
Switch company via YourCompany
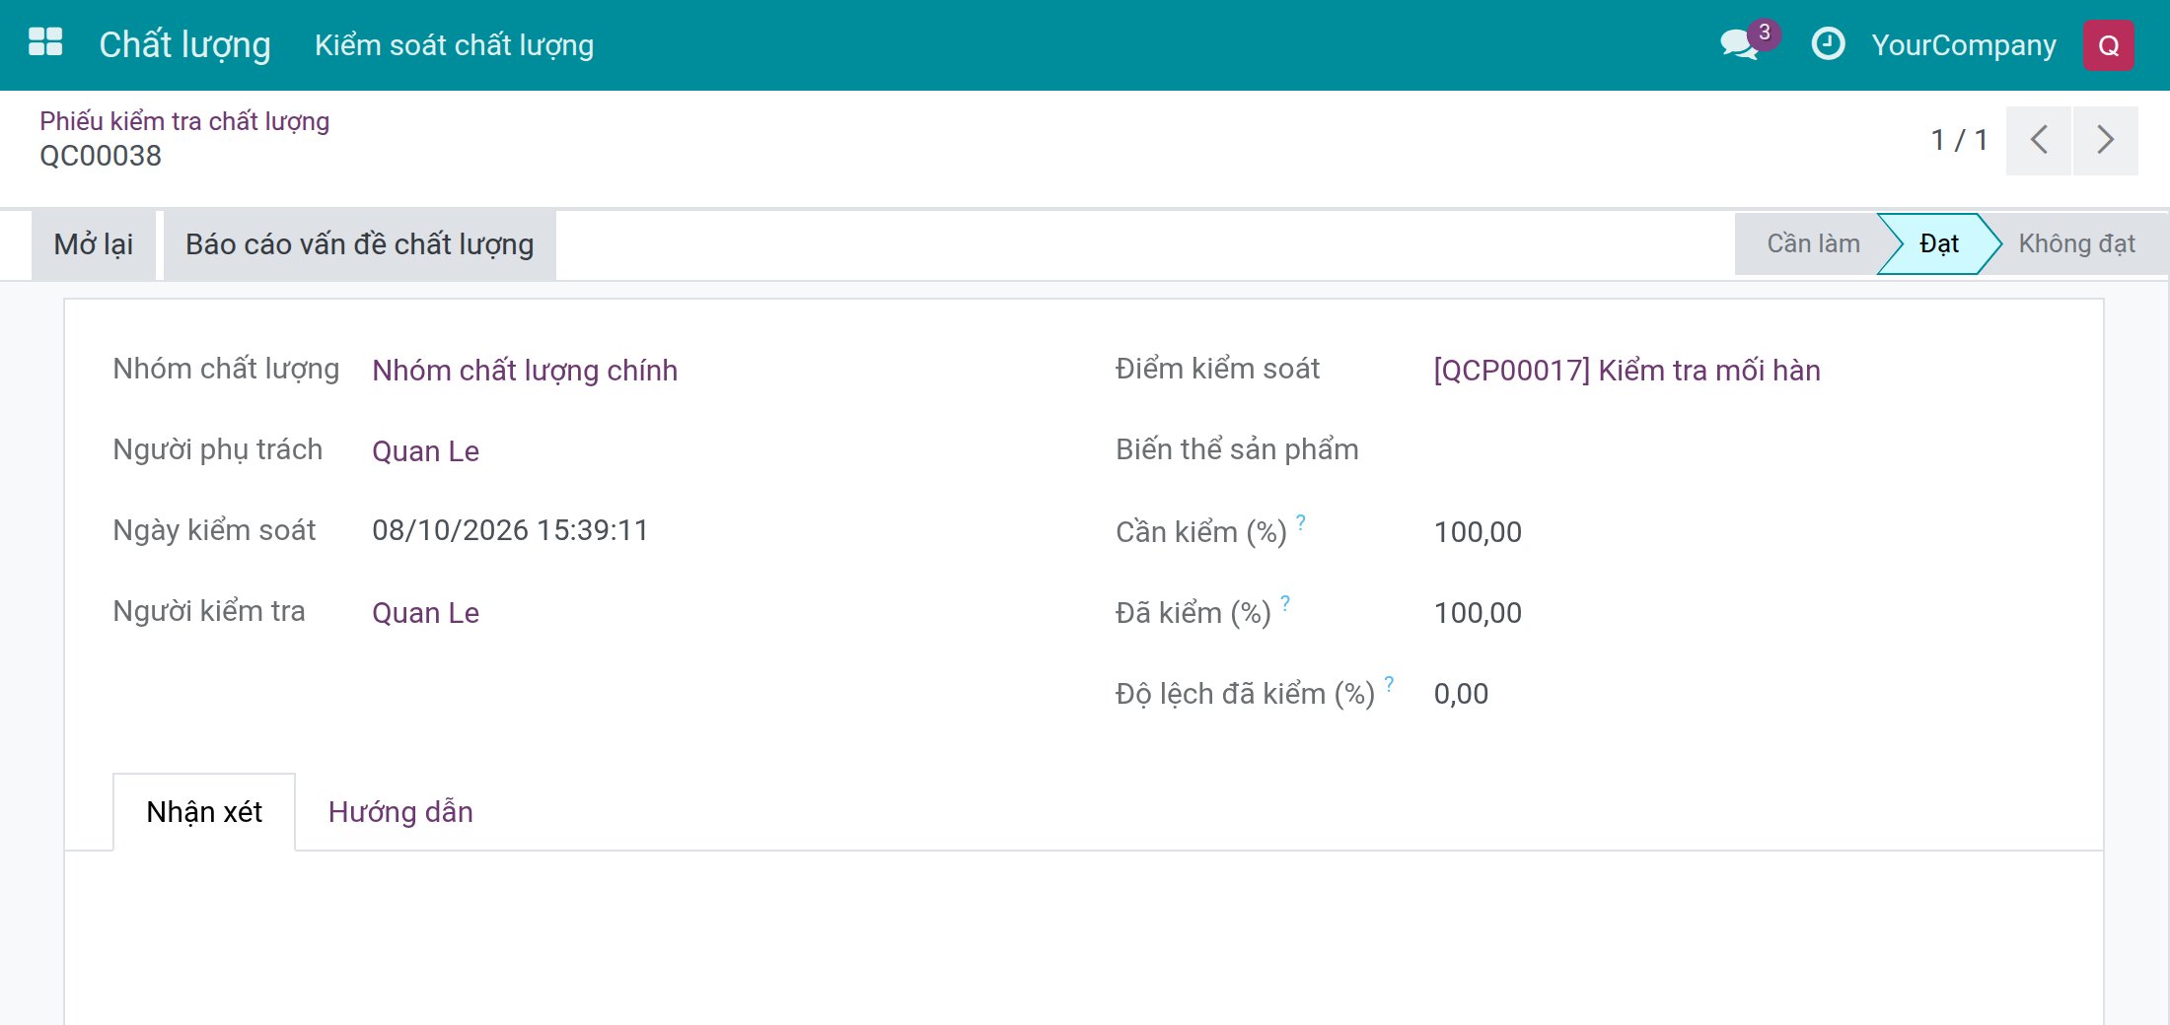coord(1964,45)
